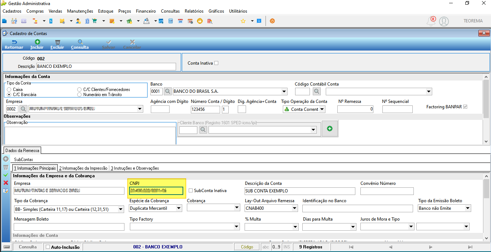Click the Retornar back arrow icon
Viewport: 491px width, 252px height.
pos(14,42)
